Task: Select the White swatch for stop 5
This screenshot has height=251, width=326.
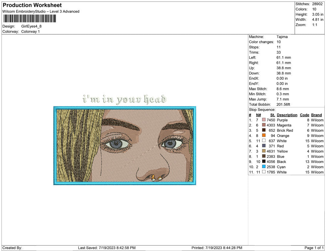Action: [263, 141]
